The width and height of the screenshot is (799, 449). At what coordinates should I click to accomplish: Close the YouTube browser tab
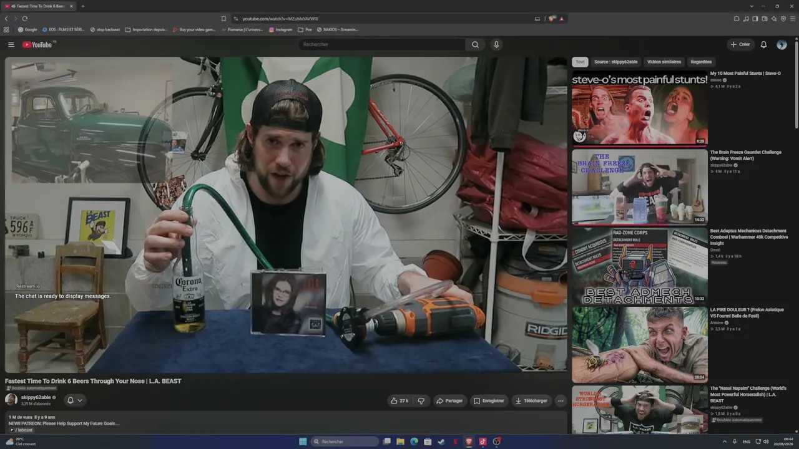point(71,6)
